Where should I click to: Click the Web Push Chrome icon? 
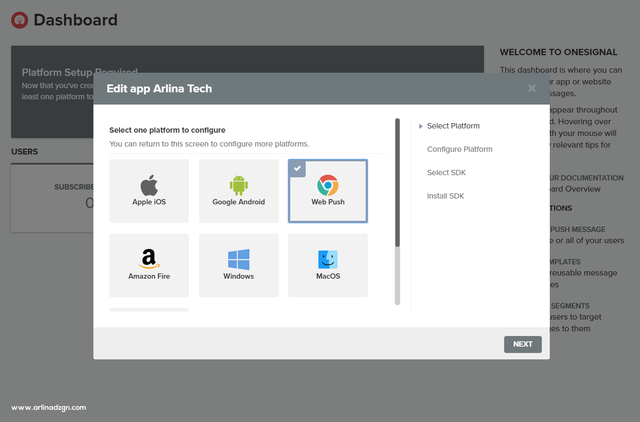click(x=328, y=185)
